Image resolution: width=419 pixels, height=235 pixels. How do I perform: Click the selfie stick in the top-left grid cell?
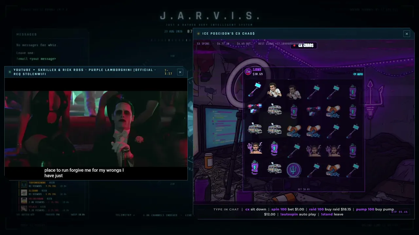tap(255, 89)
